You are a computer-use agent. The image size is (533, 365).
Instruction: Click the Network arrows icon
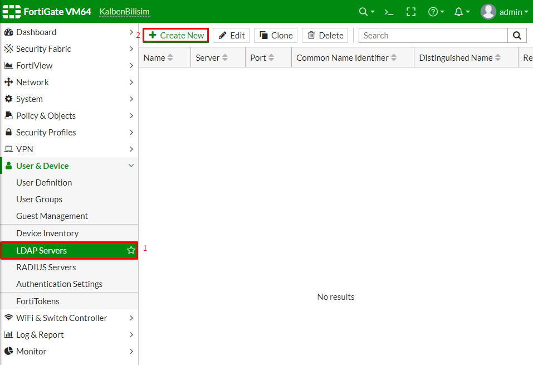[x=8, y=82]
